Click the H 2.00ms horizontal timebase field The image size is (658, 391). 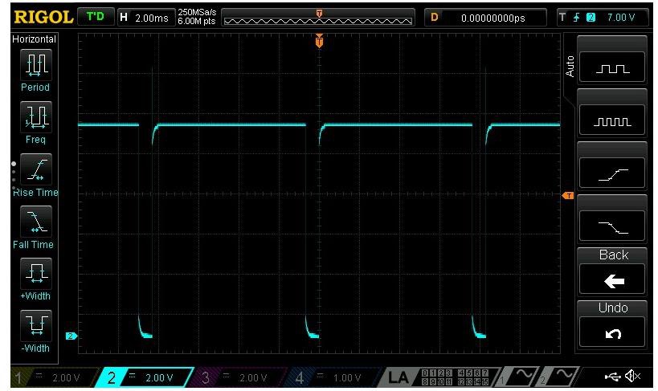[146, 18]
